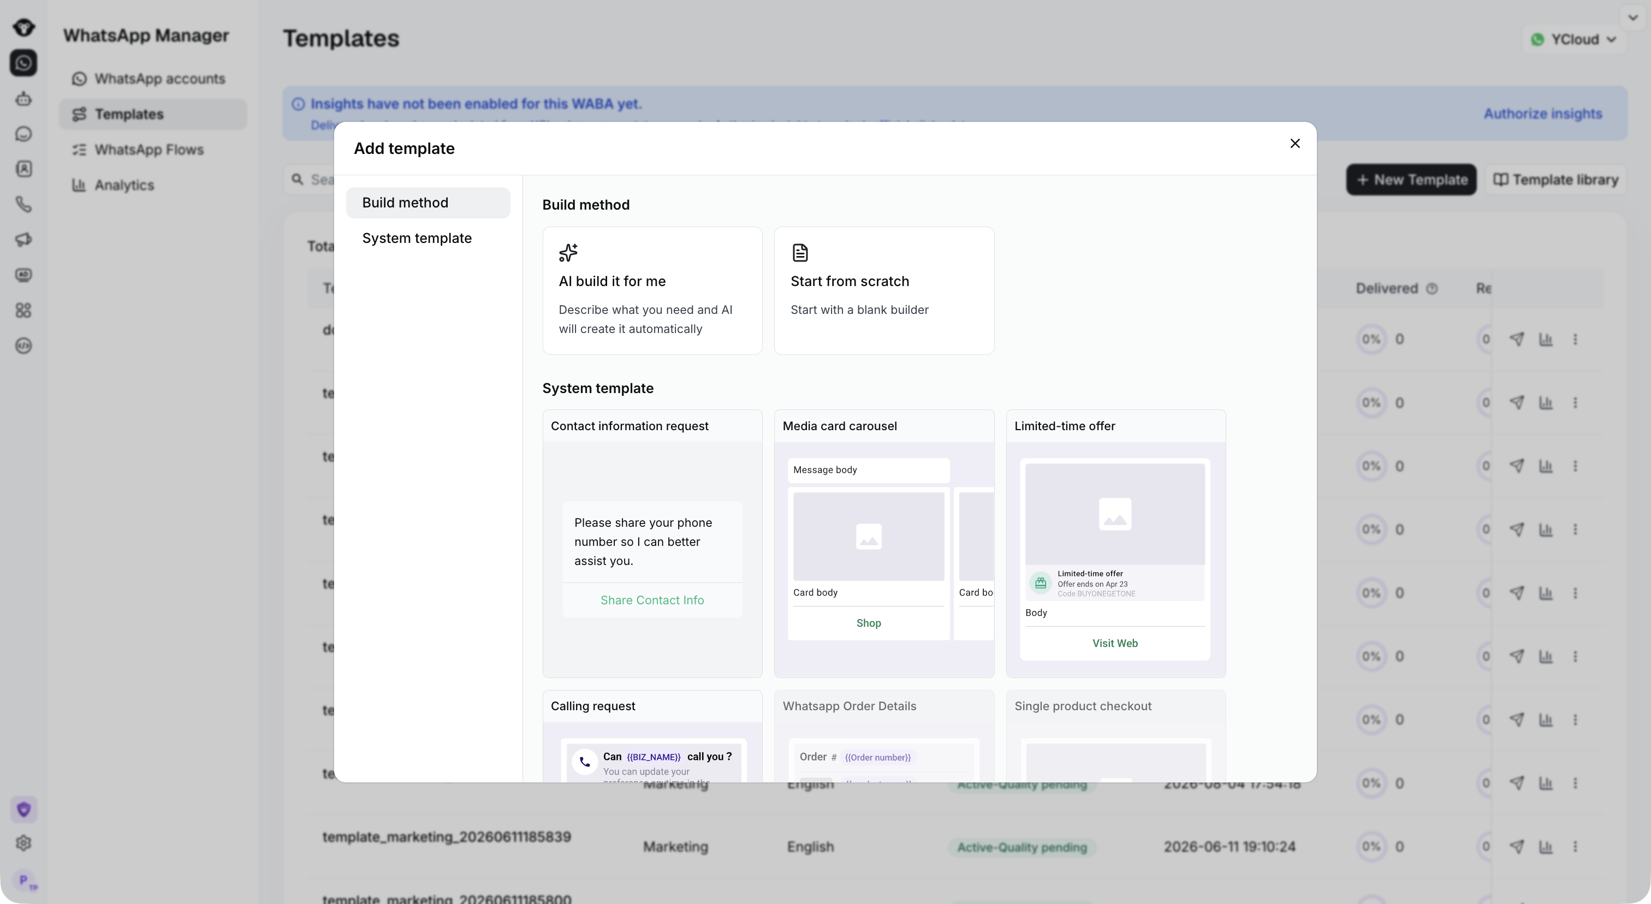
Task: Select Limited-time offer template
Action: (1116, 543)
